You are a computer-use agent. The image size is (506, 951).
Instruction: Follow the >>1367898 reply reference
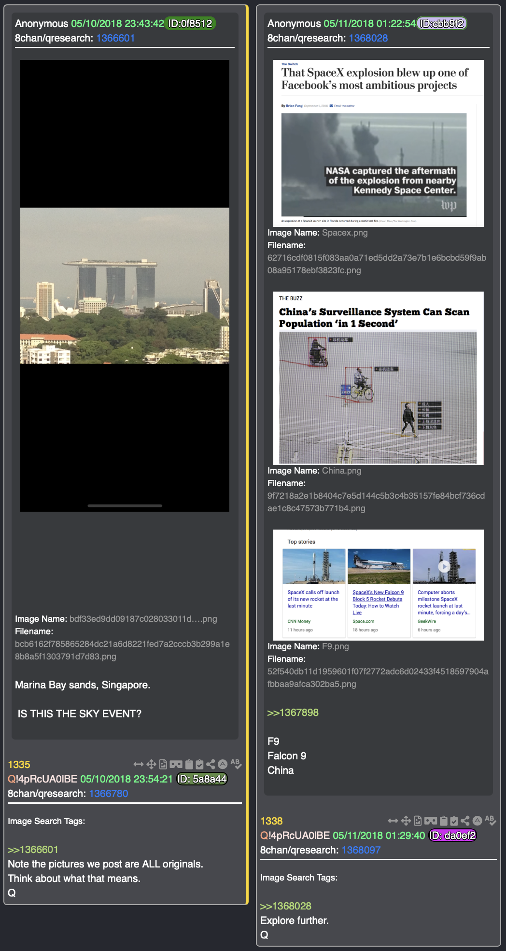click(293, 713)
